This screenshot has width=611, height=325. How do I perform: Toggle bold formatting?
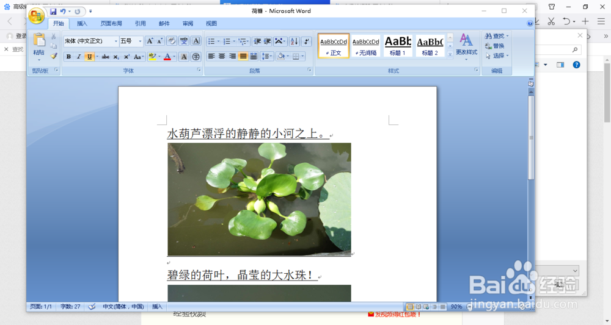click(68, 57)
